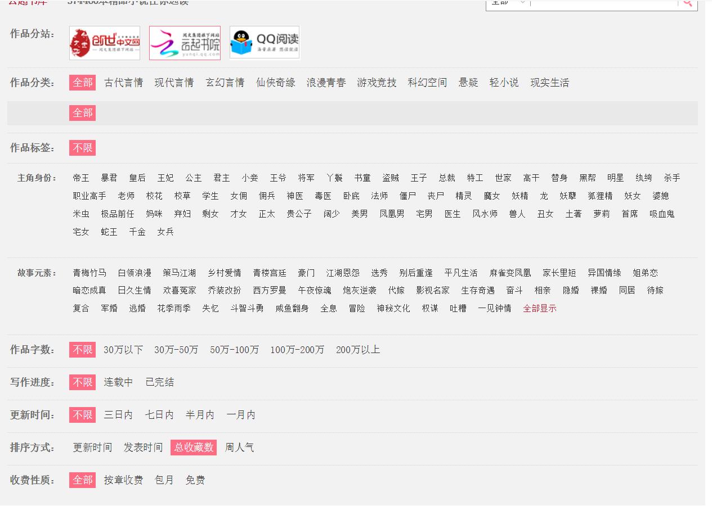Filter by story element 豪门
The height and width of the screenshot is (506, 712).
pos(306,273)
